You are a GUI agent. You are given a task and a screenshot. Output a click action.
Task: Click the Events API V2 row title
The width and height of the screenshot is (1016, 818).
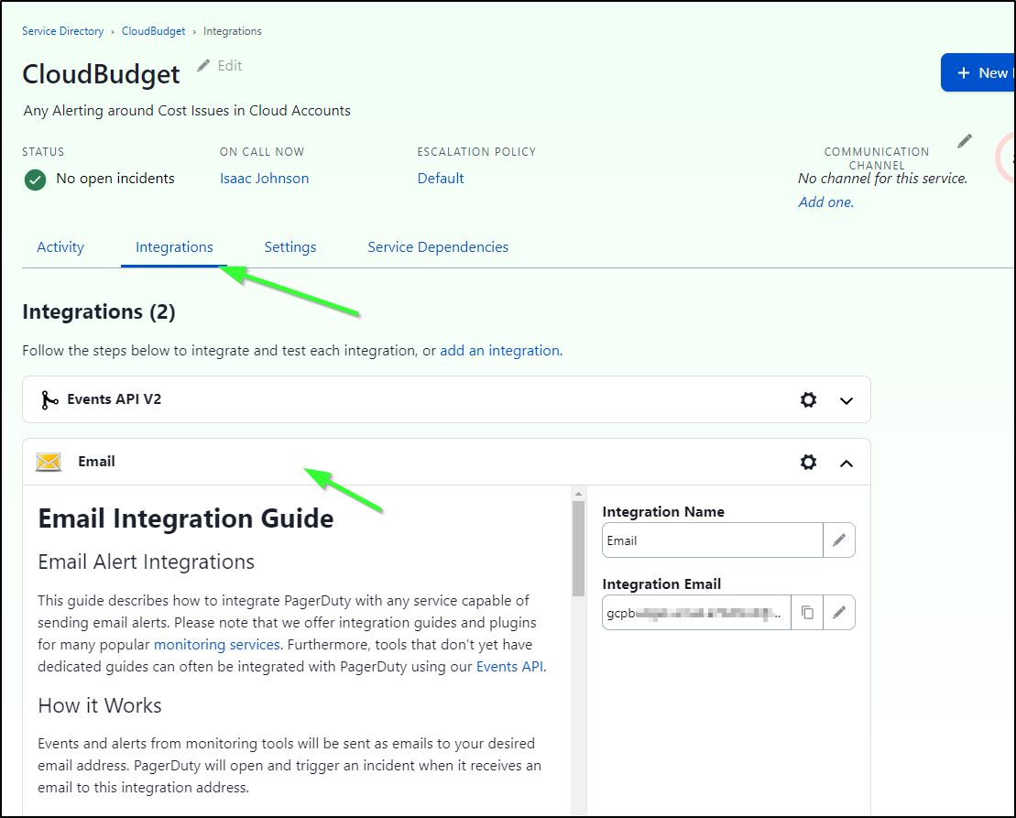point(114,399)
